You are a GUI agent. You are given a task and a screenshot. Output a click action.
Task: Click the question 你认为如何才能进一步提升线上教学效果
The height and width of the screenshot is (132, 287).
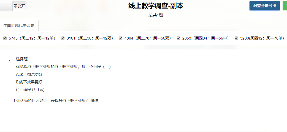tap(51, 101)
